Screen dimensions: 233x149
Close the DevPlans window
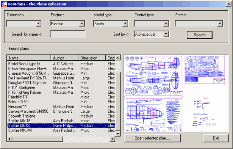point(229,4)
